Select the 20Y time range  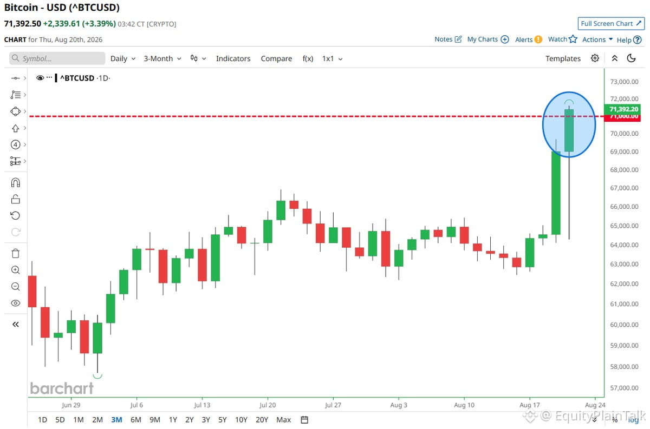262,420
